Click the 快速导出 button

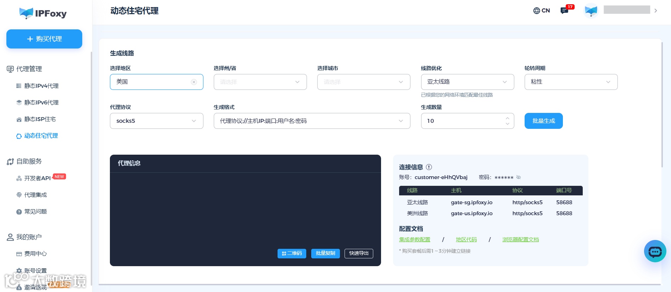359,253
